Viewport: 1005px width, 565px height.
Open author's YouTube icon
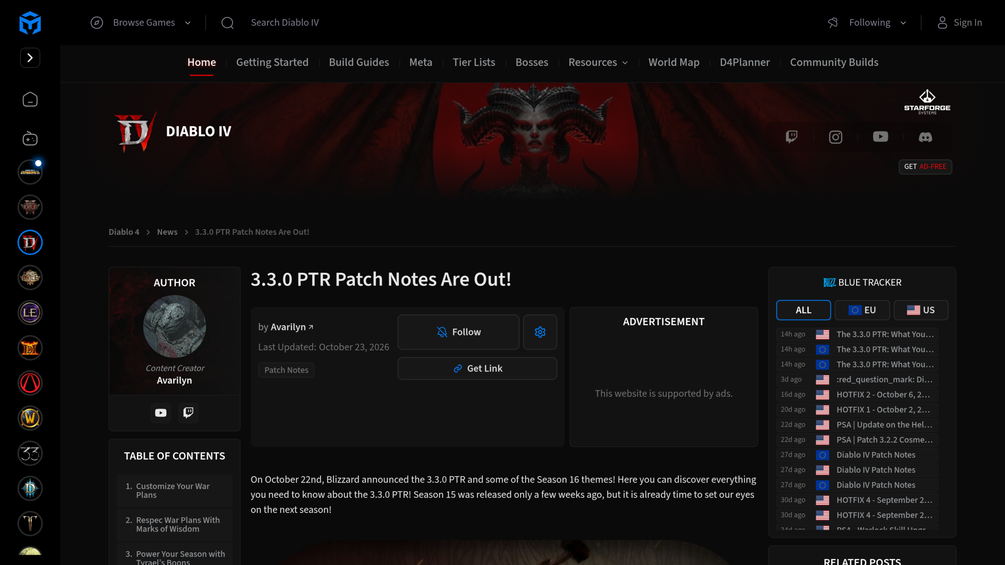[x=161, y=413]
